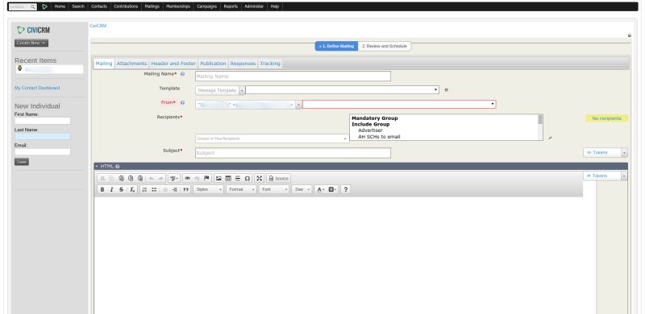The width and height of the screenshot is (645, 314).
Task: Open the editor About help question mark
Action: (x=346, y=189)
